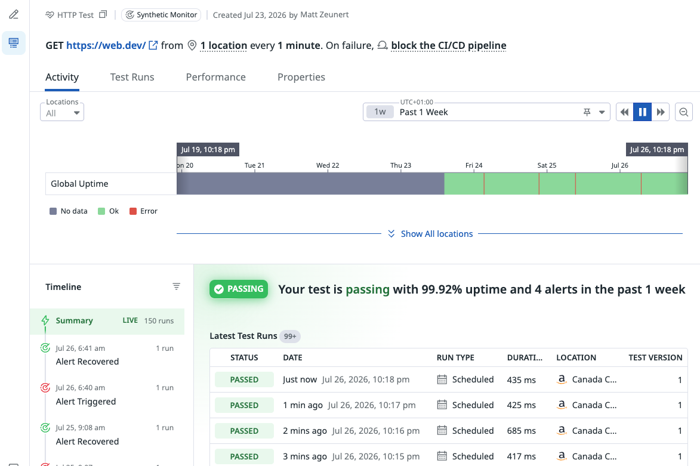Viewport: 700px width, 466px height.
Task: Sort by the RUN TYPE column header
Action: click(455, 357)
